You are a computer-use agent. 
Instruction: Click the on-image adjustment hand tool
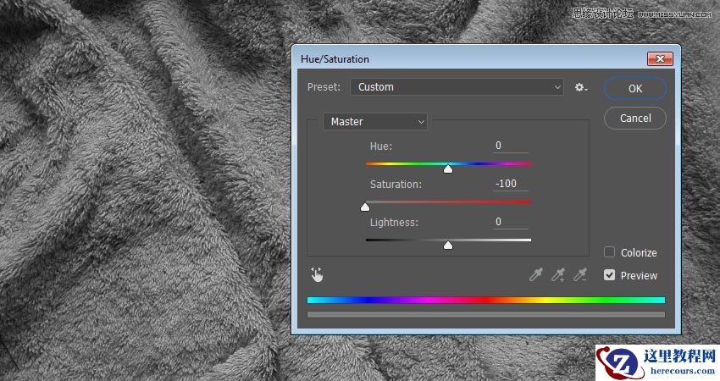[317, 274]
